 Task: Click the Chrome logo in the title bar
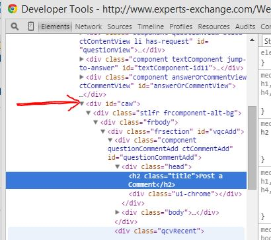13,9
